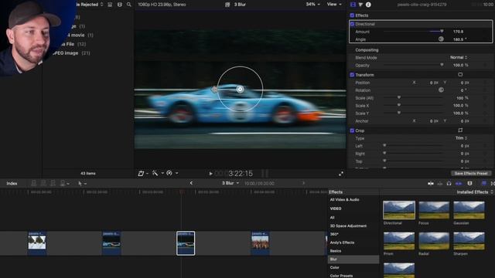Screen dimensions: 495x278
Task: Go back in timeline history arrow
Action: [191, 183]
